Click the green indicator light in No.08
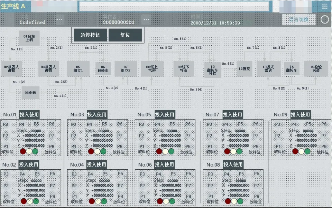This screenshot has width=332, height=208. pos(240,201)
